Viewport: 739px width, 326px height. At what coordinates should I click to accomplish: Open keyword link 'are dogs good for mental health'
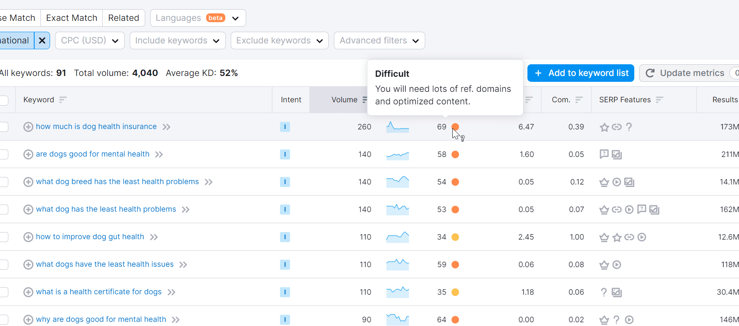[x=93, y=154]
